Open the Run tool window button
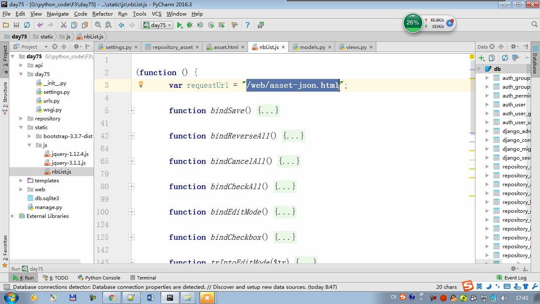The width and height of the screenshot is (540, 304). coord(23,278)
